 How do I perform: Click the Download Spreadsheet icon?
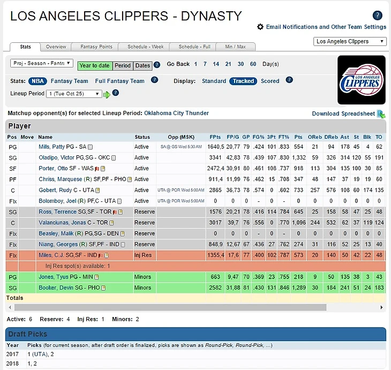(x=381, y=114)
